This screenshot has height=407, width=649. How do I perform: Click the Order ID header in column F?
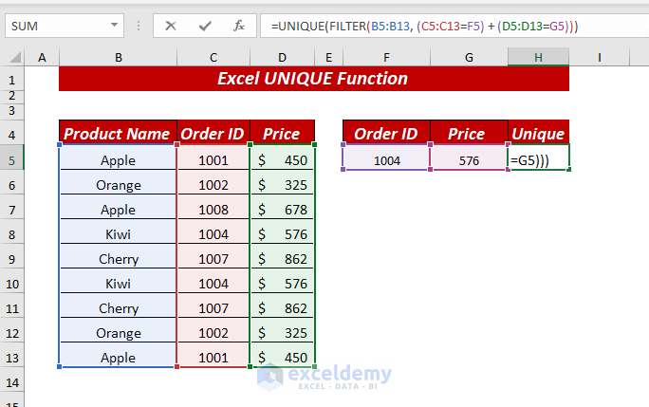(386, 133)
